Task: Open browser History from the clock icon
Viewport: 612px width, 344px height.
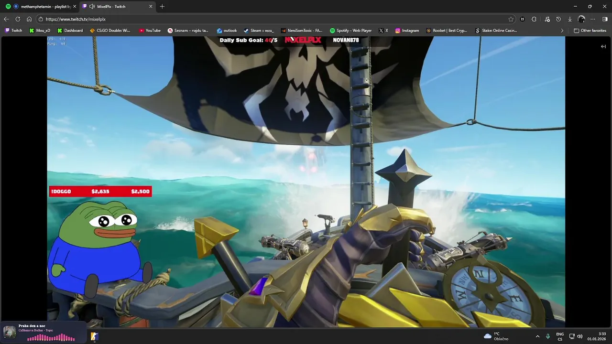Action: coord(558,19)
